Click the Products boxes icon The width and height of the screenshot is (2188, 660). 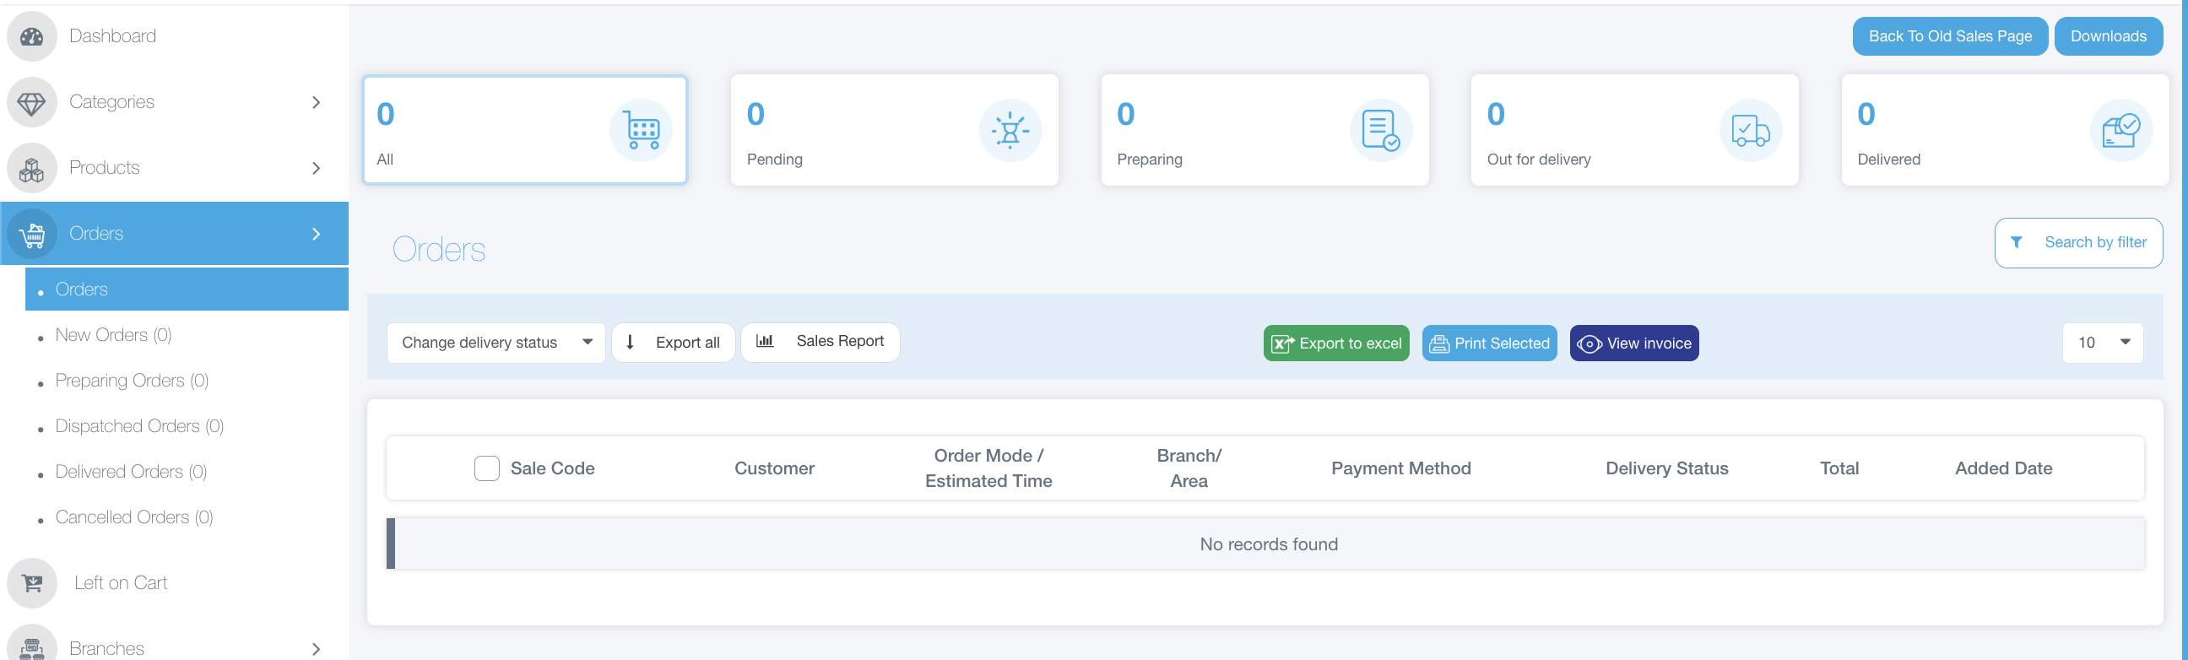(31, 169)
